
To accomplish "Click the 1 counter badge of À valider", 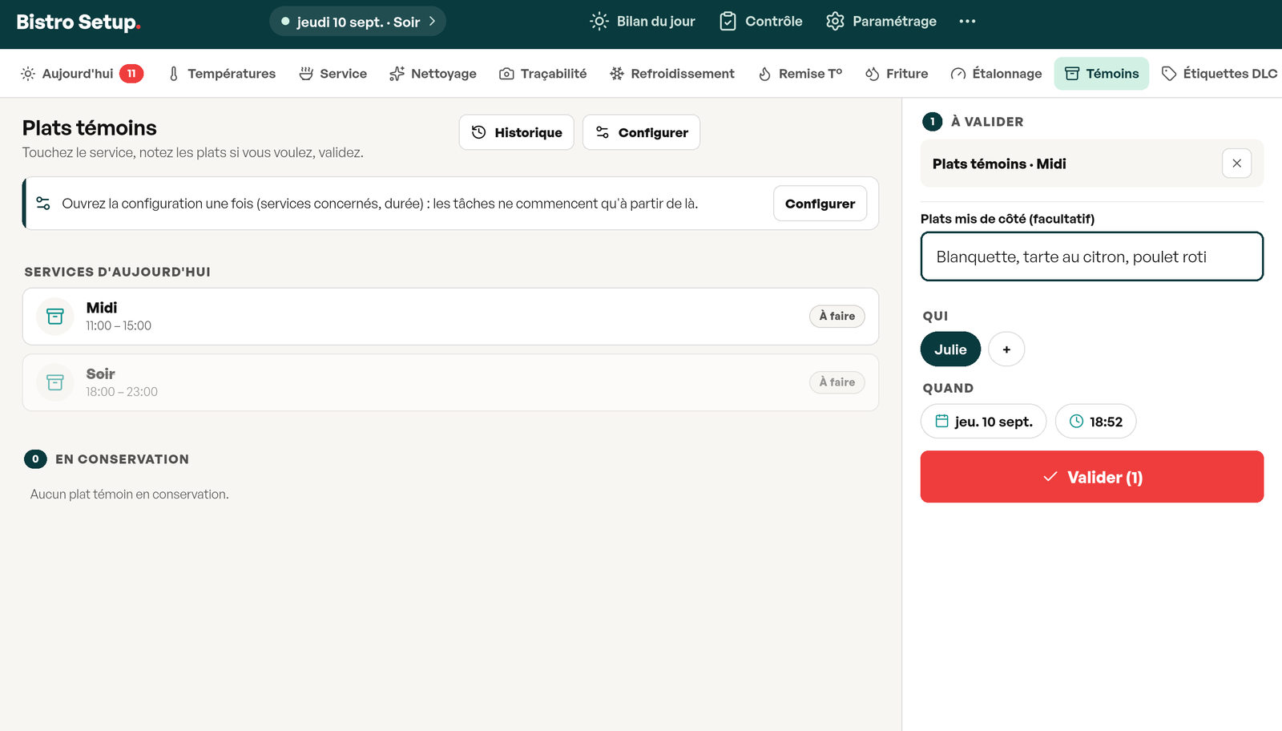I will (933, 122).
